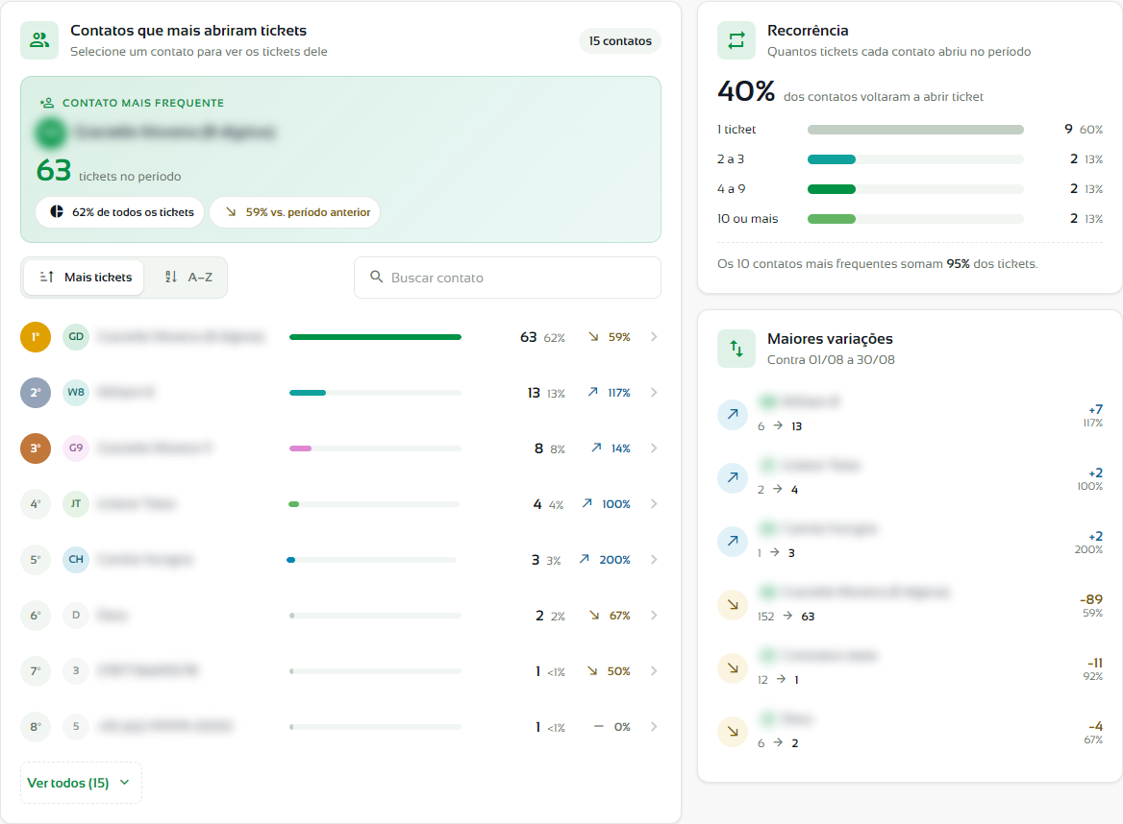Click the magnifier icon in search box

[x=376, y=277]
